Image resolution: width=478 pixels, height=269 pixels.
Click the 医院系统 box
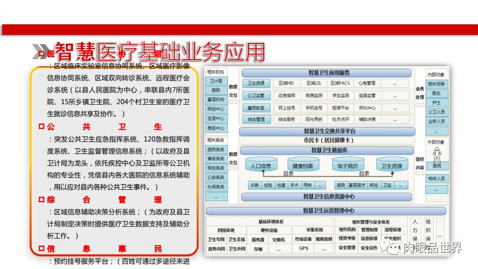coord(216,149)
